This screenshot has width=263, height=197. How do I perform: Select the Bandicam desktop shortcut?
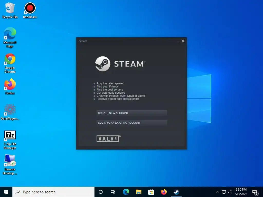click(x=30, y=10)
